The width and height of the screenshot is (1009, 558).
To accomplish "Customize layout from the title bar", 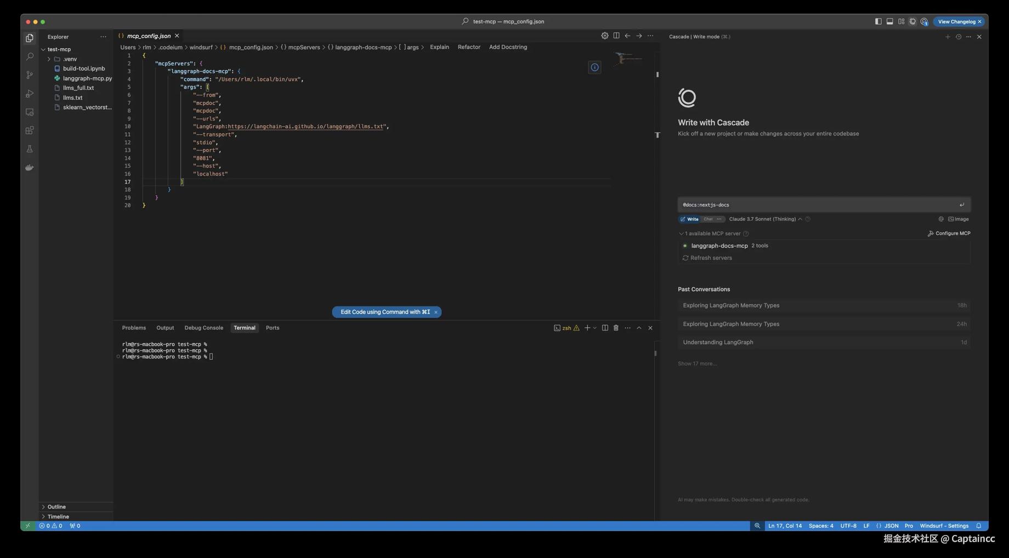I will point(901,21).
